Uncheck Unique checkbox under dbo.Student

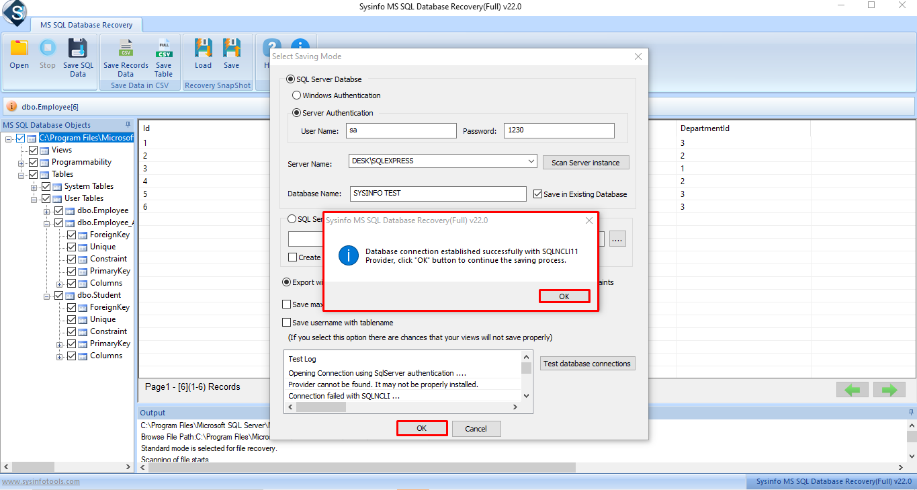click(72, 319)
